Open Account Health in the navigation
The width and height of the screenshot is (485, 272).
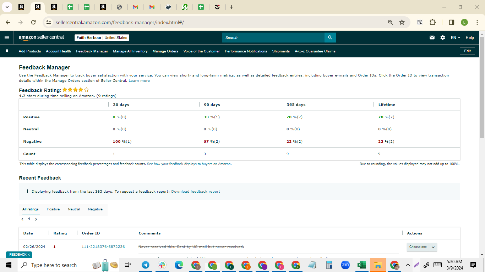click(58, 51)
